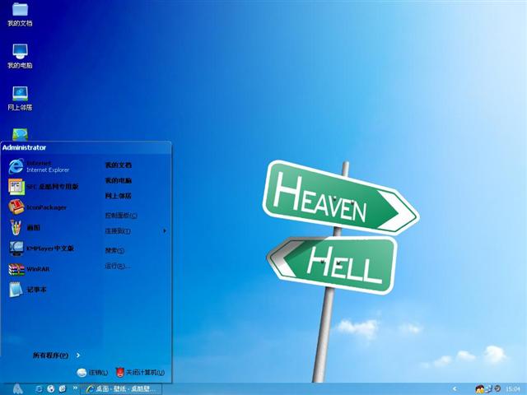This screenshot has height=395, width=527.
Task: Click the messenger people tray icon
Action: [479, 389]
